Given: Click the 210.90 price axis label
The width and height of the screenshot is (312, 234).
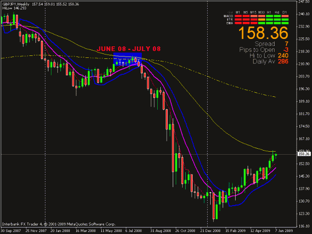Looking at the screenshot, I should pyautogui.click(x=304, y=64).
